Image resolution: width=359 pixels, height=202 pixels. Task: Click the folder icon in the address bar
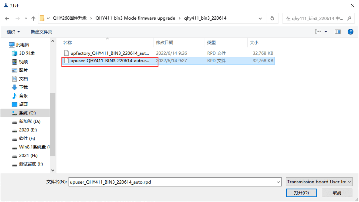[x=42, y=18]
